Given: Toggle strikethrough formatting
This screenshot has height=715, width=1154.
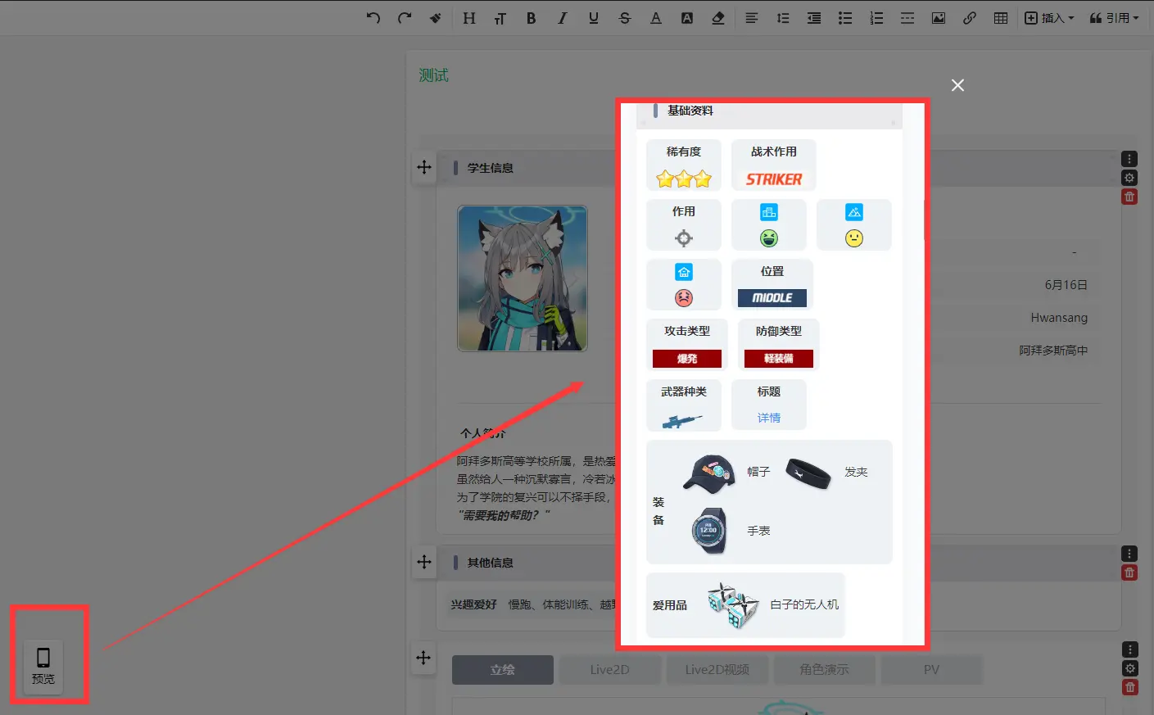Looking at the screenshot, I should click(625, 18).
